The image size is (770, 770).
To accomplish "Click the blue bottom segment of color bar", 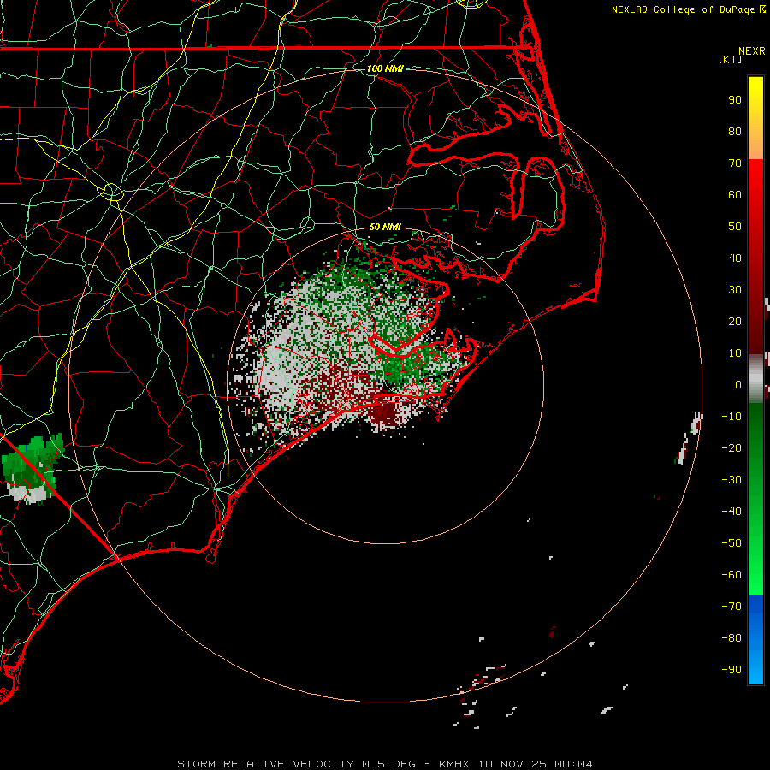I will [755, 639].
